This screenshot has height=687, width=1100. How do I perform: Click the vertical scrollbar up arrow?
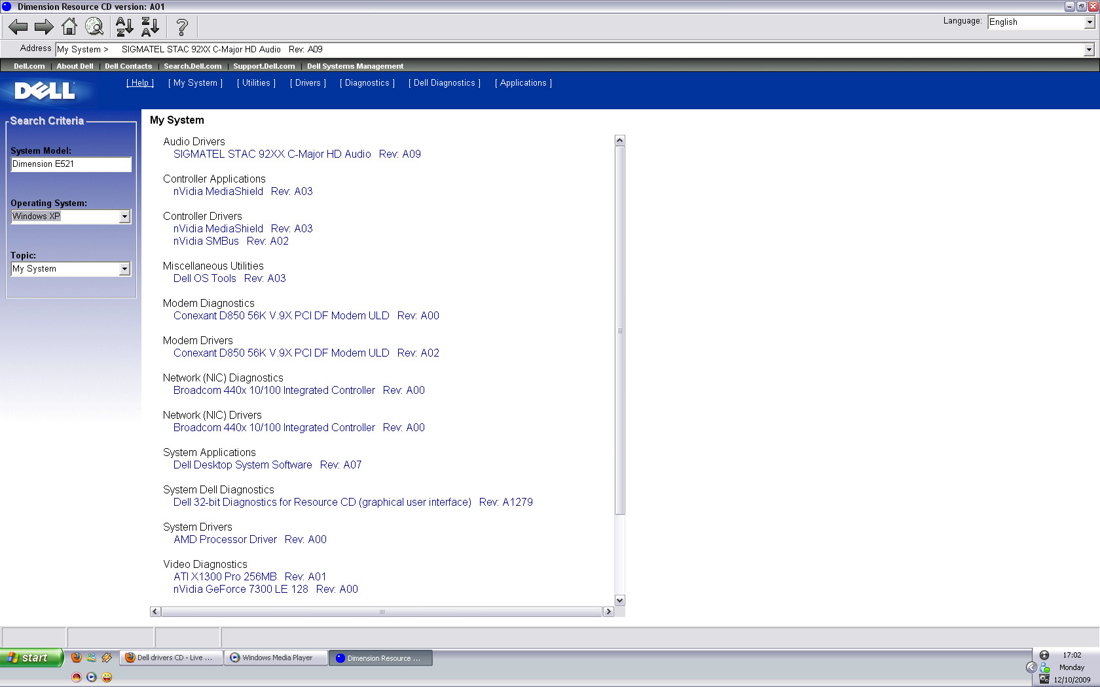tap(620, 141)
